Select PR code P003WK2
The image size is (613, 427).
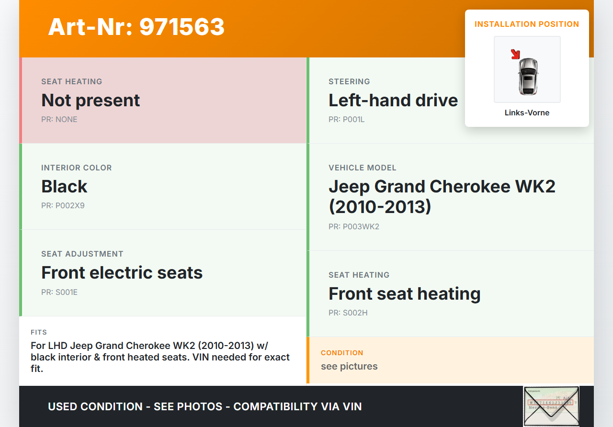(x=353, y=227)
